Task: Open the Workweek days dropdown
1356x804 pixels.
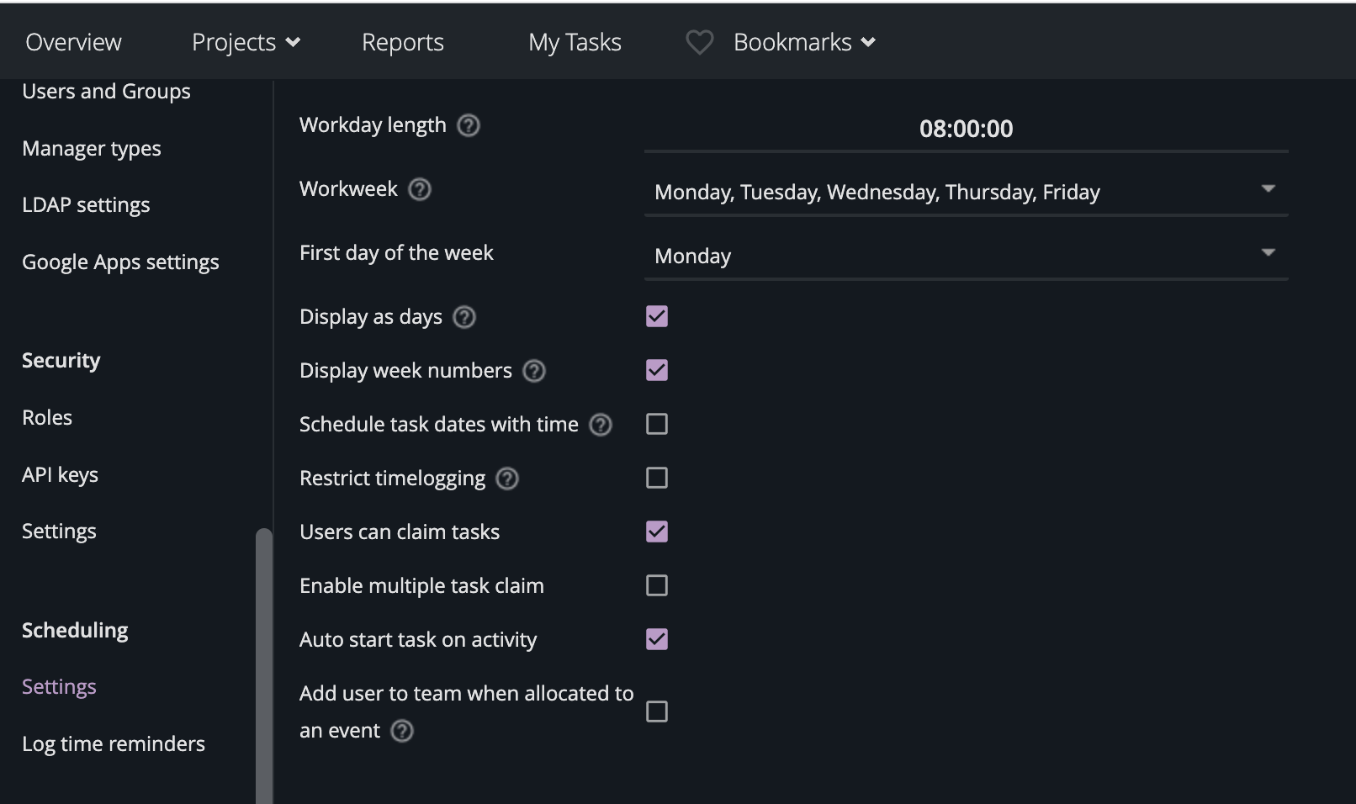Action: coord(966,193)
